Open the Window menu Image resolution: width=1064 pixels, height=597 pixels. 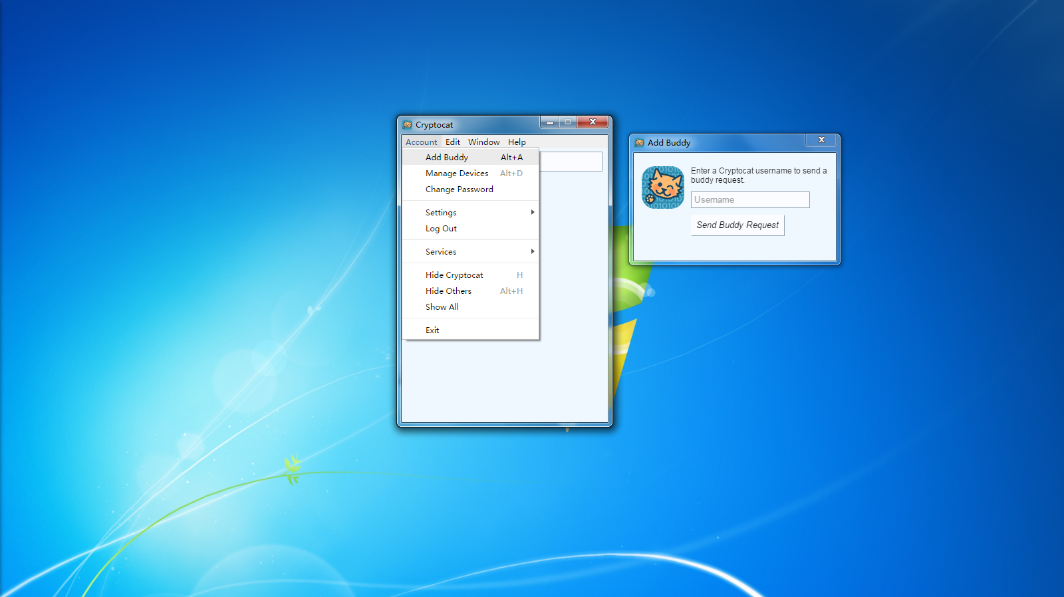(x=483, y=142)
